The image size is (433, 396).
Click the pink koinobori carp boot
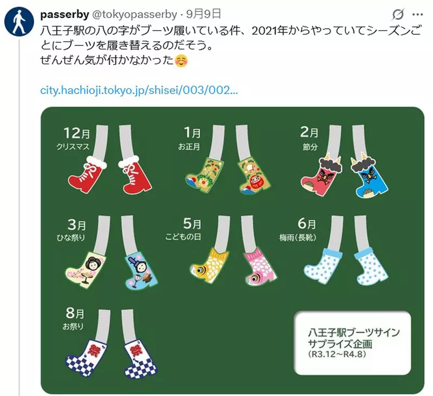coord(260,266)
